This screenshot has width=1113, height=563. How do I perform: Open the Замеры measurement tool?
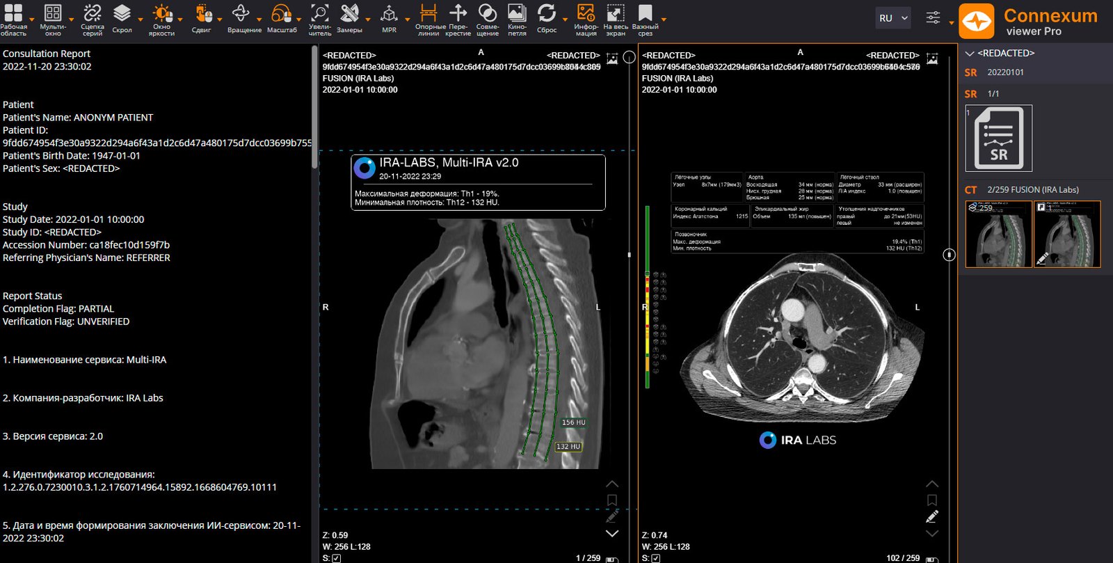click(349, 19)
